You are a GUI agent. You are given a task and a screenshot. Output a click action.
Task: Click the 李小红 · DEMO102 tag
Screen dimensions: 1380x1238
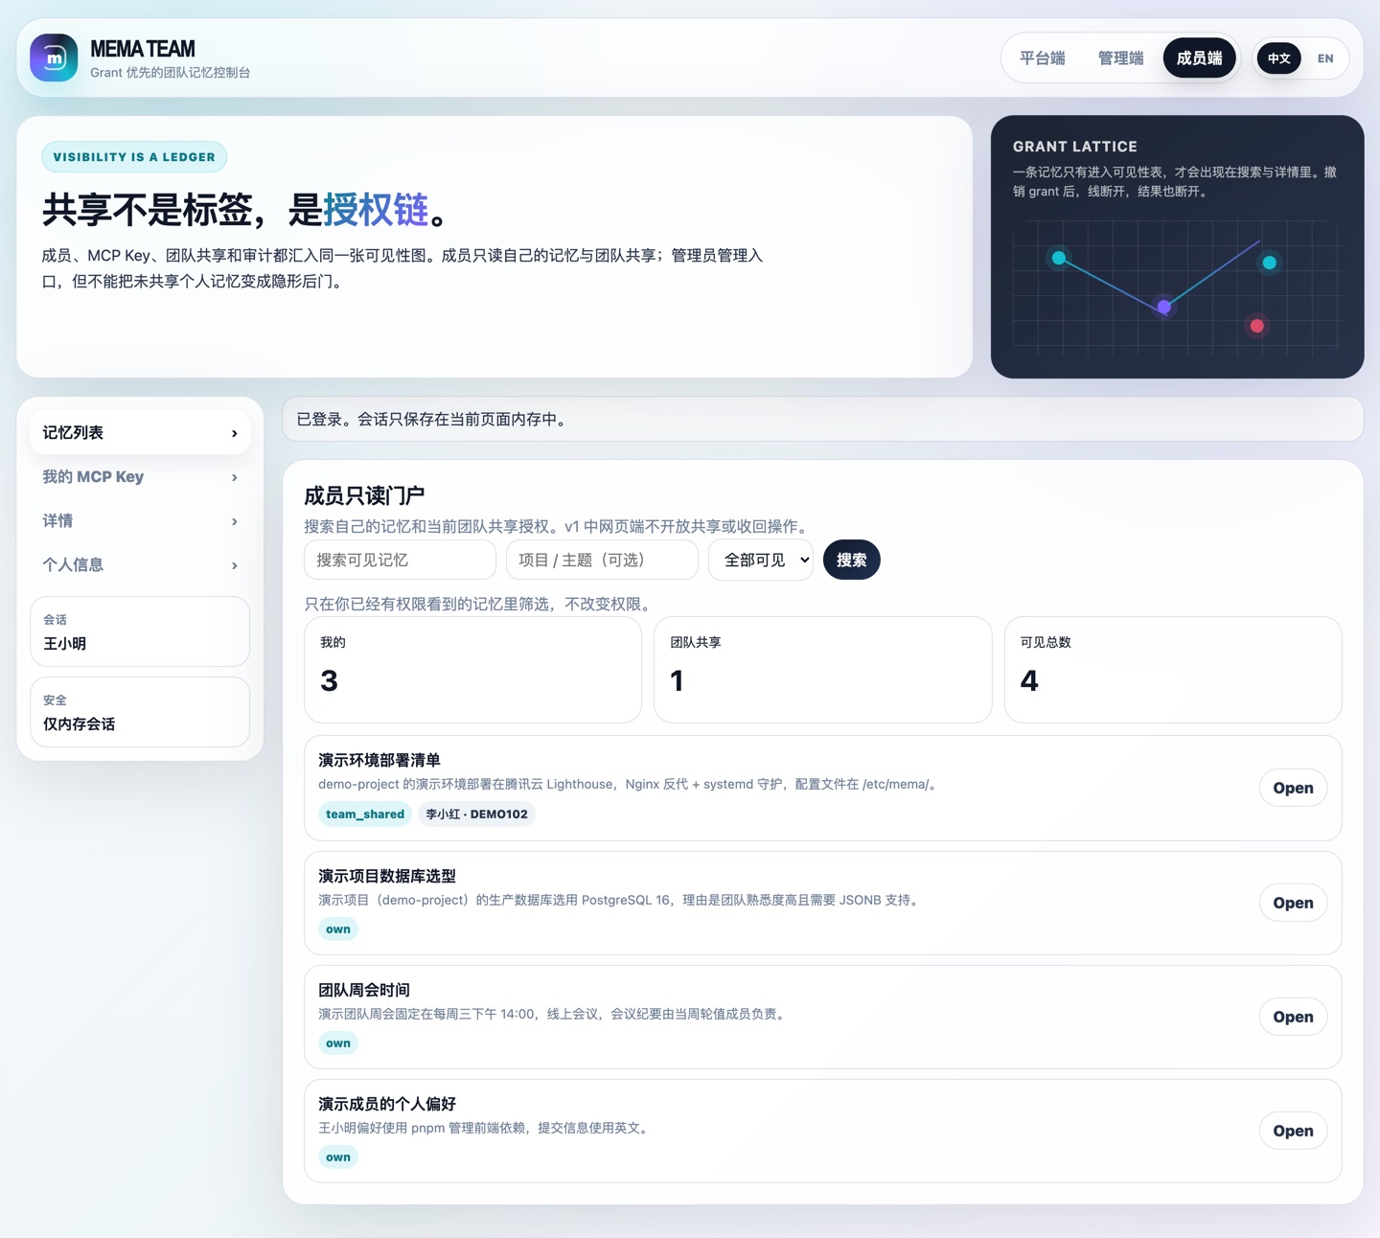(x=476, y=814)
